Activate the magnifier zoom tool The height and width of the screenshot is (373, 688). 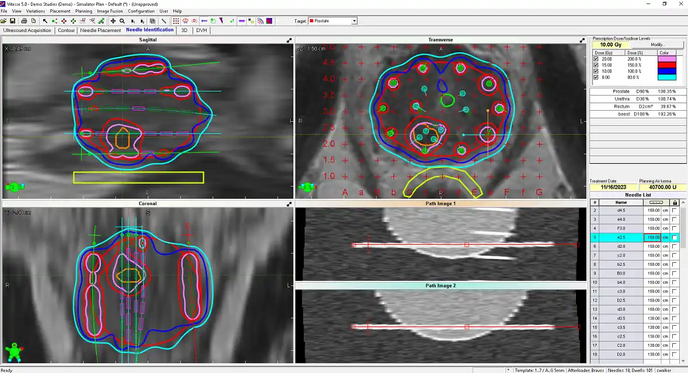(122, 21)
